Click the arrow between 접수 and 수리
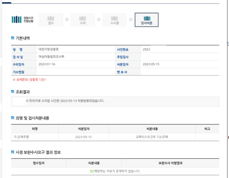The height and width of the screenshot is (178, 229). click(67, 20)
